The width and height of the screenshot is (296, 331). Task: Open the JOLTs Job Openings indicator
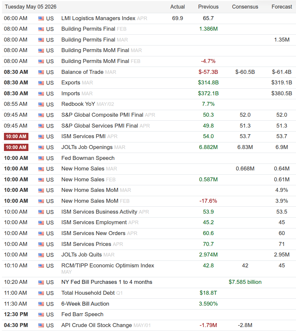pyautogui.click(x=87, y=147)
